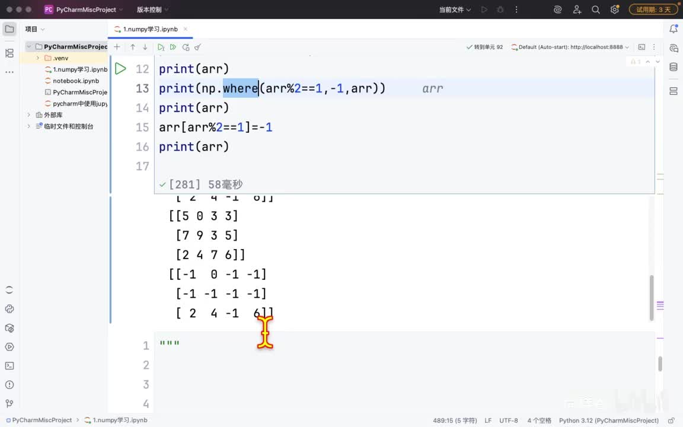Collapse PyCharmMiscProject root folder
683x427 pixels.
pos(28,47)
